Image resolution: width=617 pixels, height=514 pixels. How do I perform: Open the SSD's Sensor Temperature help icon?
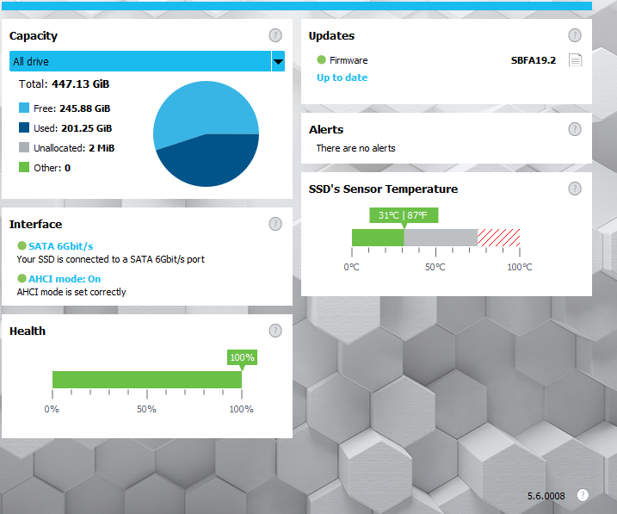[575, 189]
